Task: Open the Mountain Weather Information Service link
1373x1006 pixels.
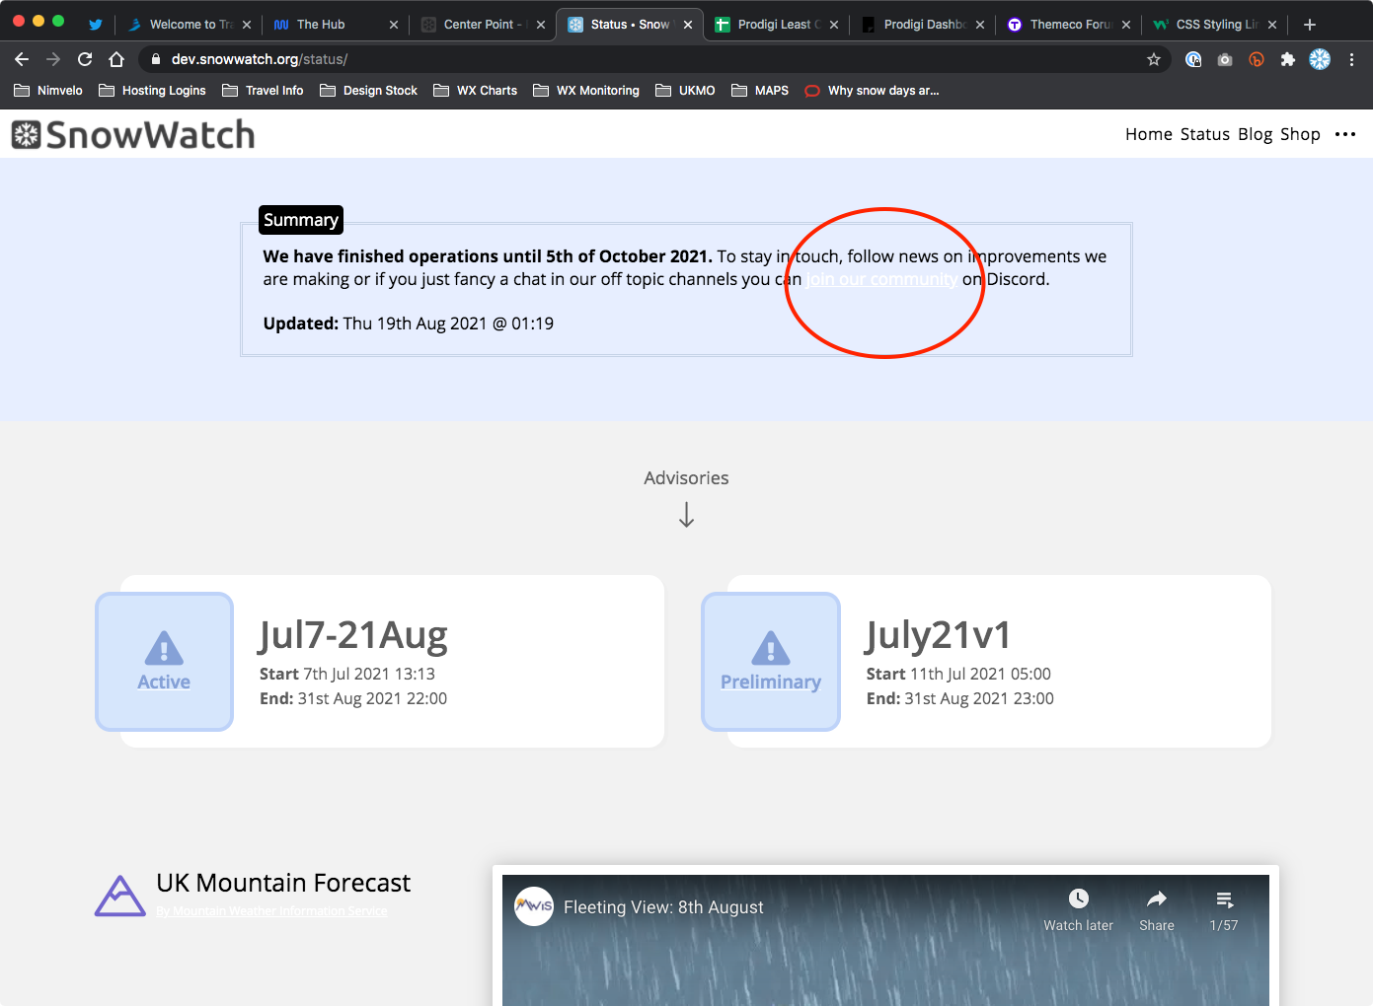Action: [x=271, y=911]
